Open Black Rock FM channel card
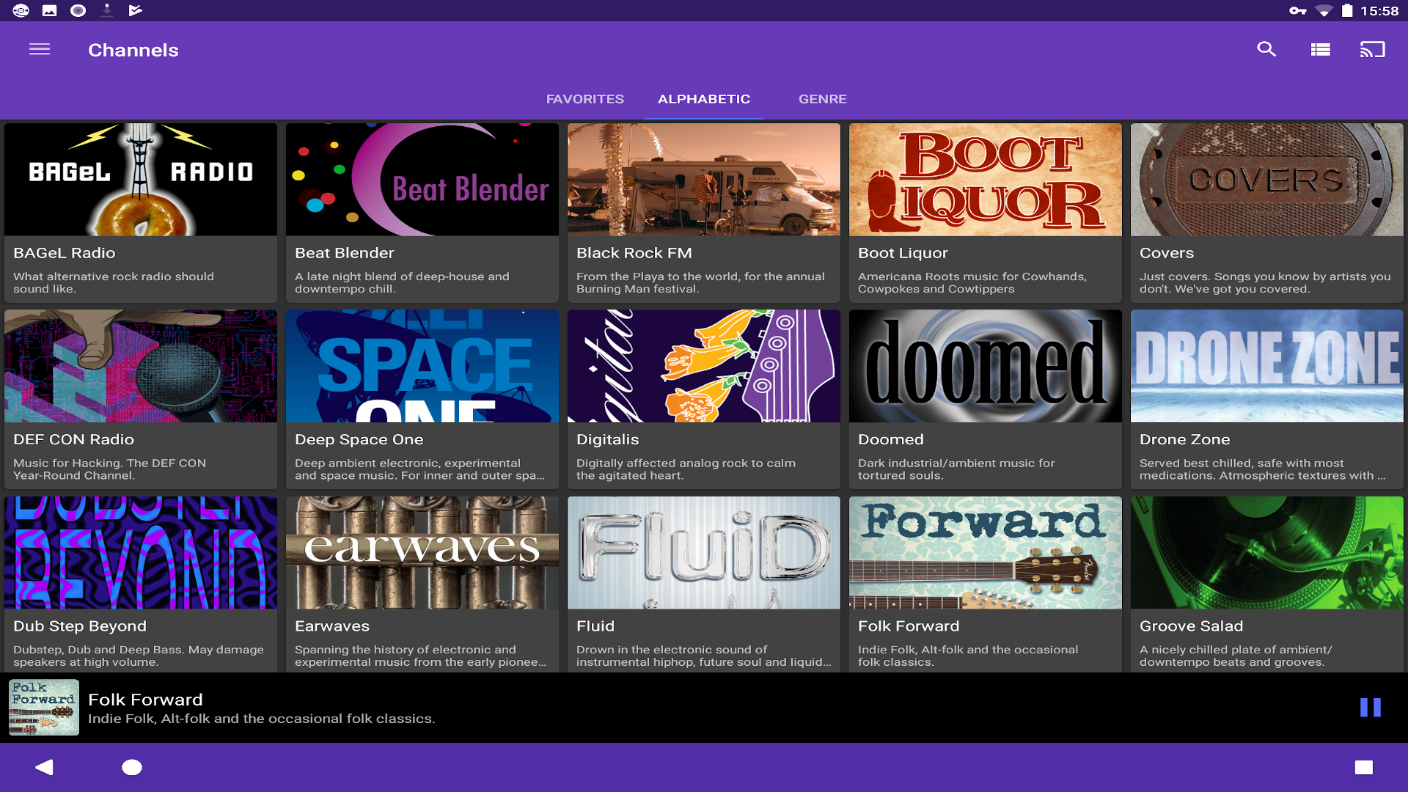The width and height of the screenshot is (1408, 792). (703, 213)
